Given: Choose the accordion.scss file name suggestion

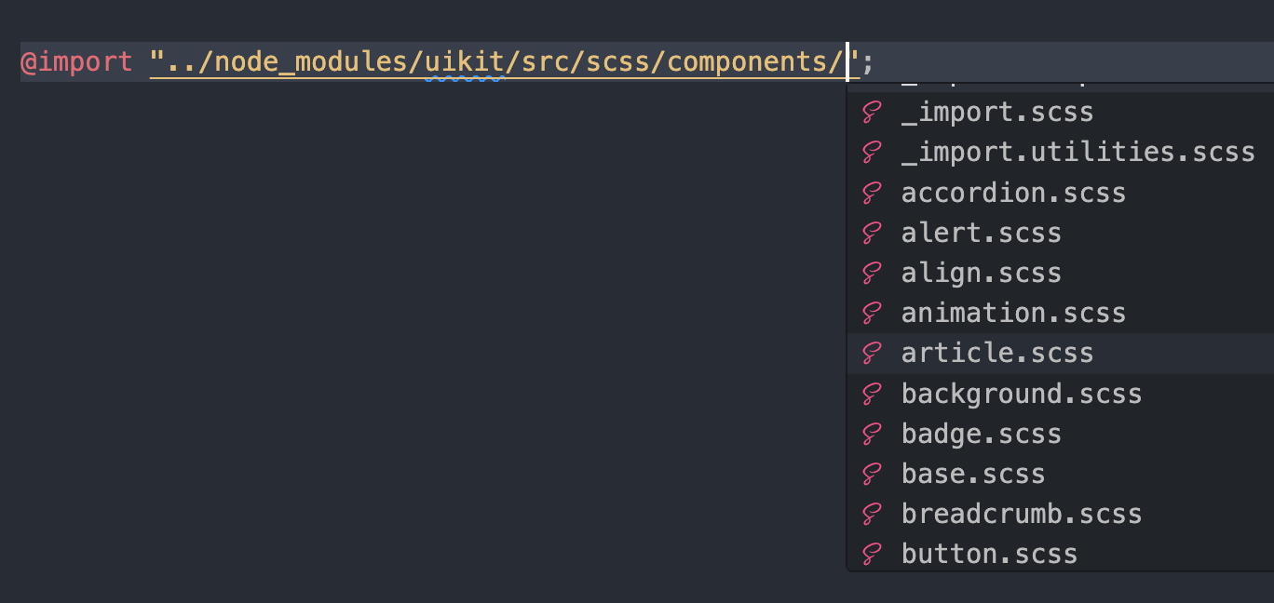Looking at the screenshot, I should (x=1013, y=194).
